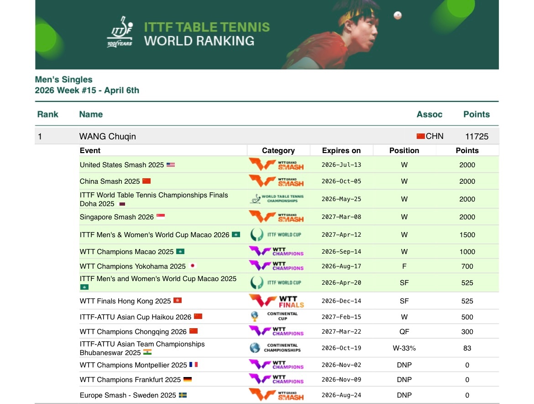Click the Hong Kong flag next to WTT Finals 2025

click(x=178, y=300)
